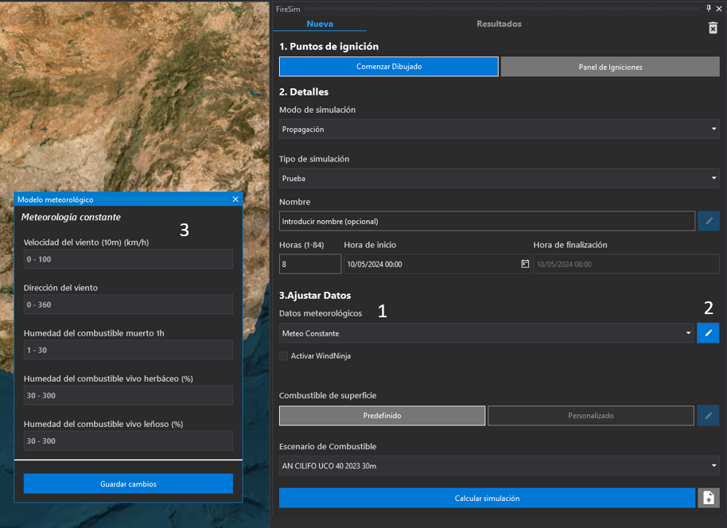The width and height of the screenshot is (727, 528).
Task: Open the Meteo Constante dropdown
Action: coord(487,333)
